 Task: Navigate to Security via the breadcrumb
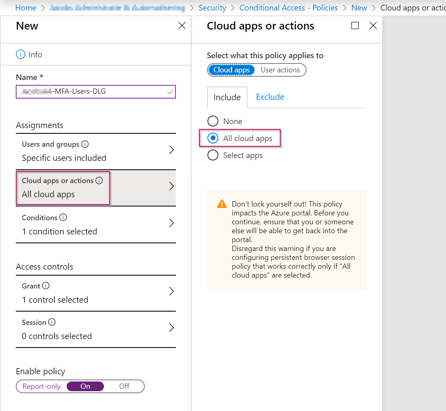pyautogui.click(x=212, y=7)
